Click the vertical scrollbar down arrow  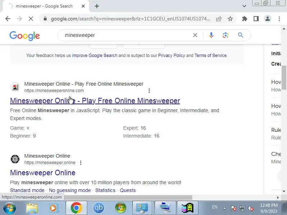pos(284,191)
